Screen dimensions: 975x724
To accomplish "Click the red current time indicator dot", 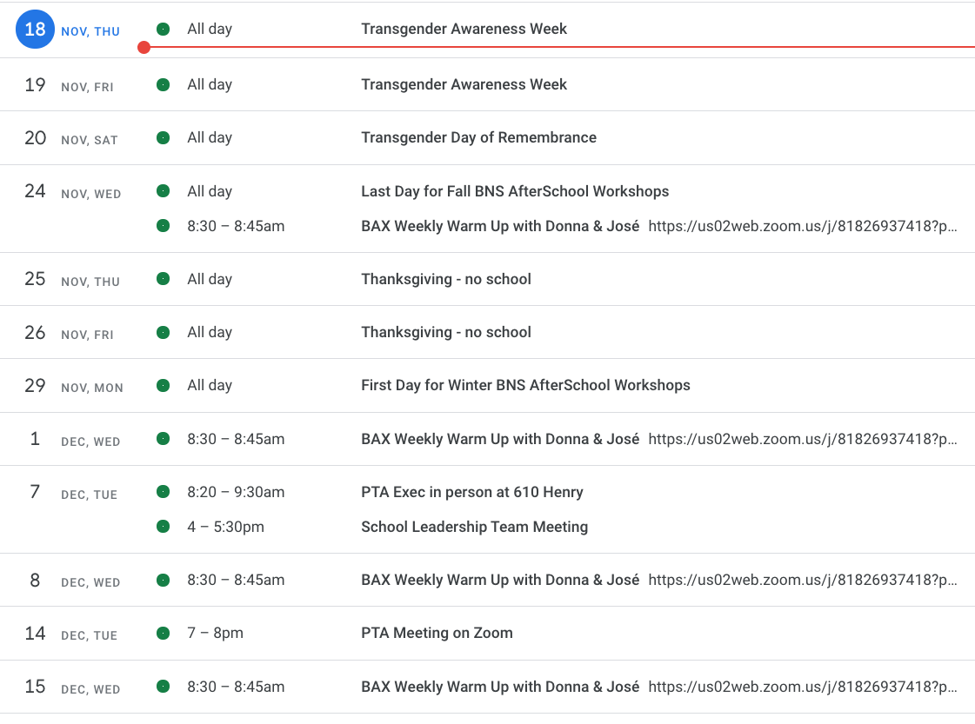I will click(144, 47).
